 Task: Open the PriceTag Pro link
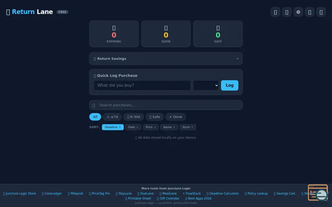pyautogui.click(x=99, y=193)
